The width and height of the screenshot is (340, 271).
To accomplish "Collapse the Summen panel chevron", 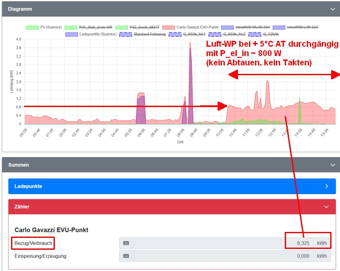I will click(333, 165).
